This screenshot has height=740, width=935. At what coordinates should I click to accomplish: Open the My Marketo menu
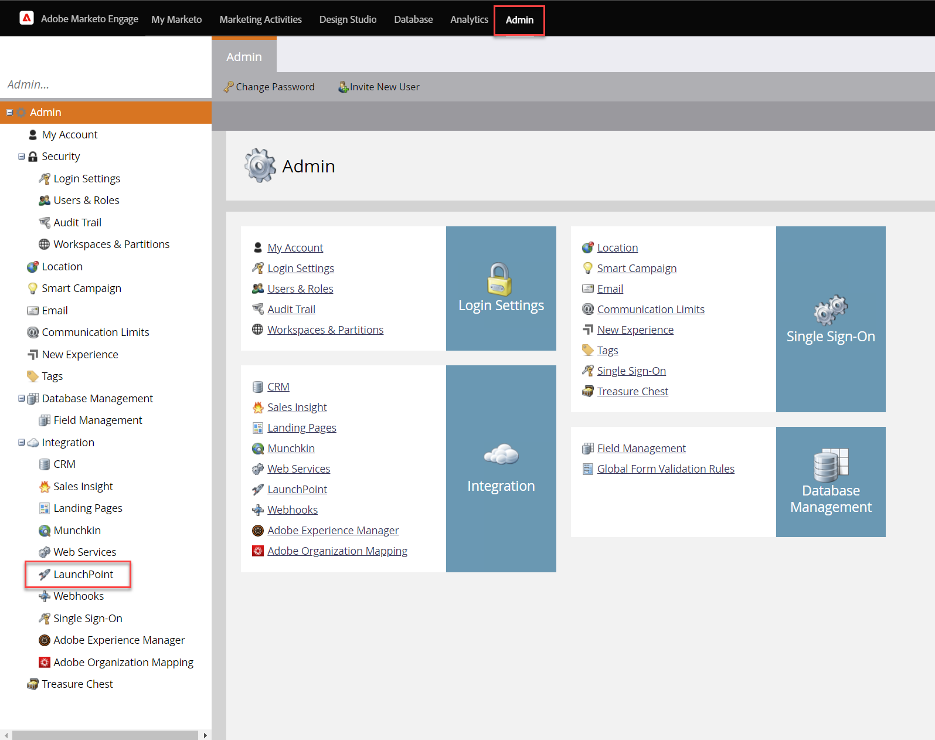[176, 19]
